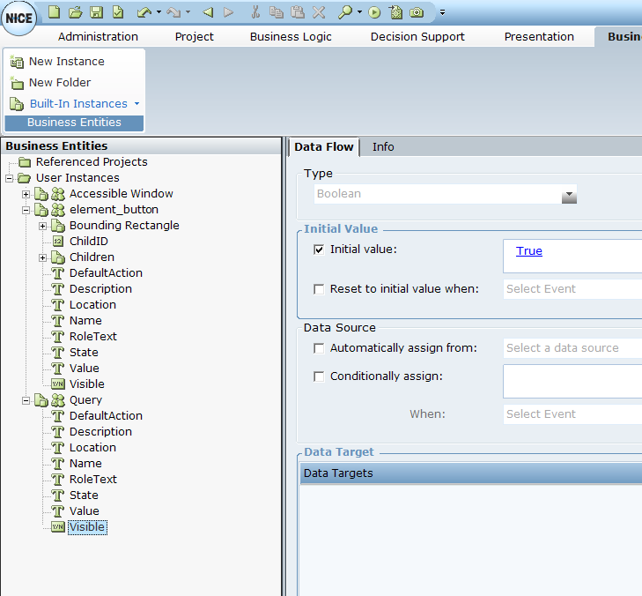
Task: Expand the Accessible Window tree node
Action: click(x=26, y=194)
